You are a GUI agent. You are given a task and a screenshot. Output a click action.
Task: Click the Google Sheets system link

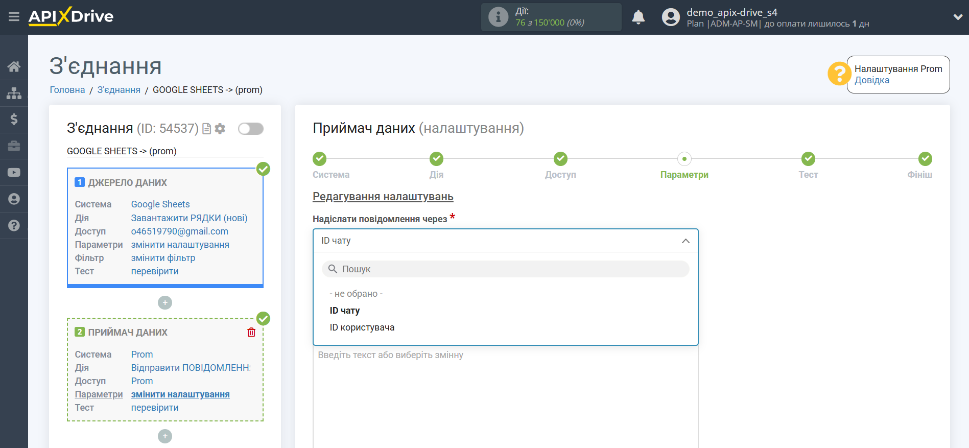point(160,204)
